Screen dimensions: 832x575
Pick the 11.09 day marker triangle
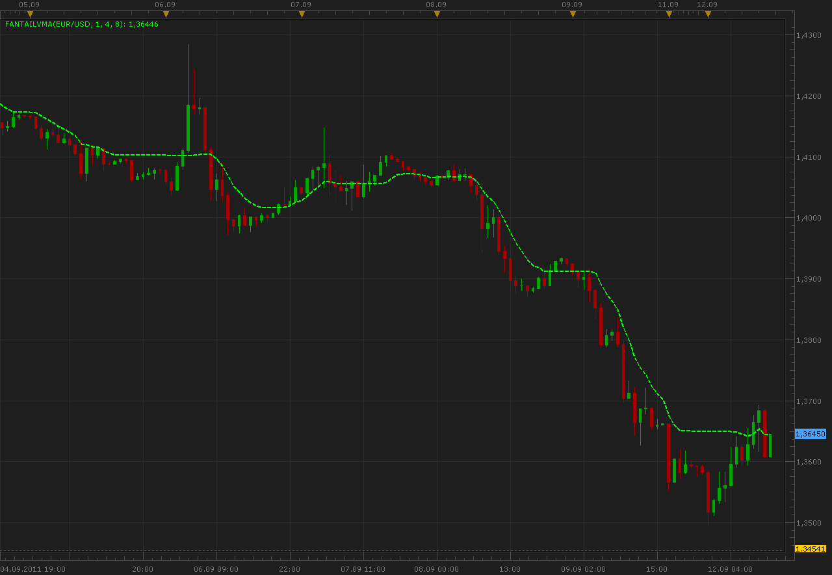point(669,14)
